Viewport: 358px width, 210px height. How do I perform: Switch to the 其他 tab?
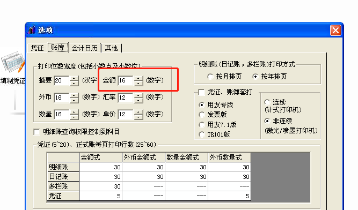tap(111, 48)
